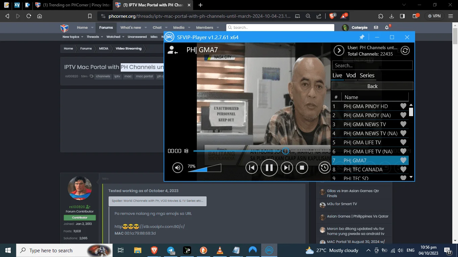This screenshot has width=458, height=257.
Task: Refresh the channel list in player
Action: pos(405,51)
